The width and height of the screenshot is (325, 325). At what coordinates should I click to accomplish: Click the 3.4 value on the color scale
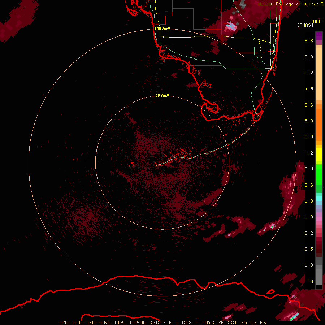coord(309,169)
